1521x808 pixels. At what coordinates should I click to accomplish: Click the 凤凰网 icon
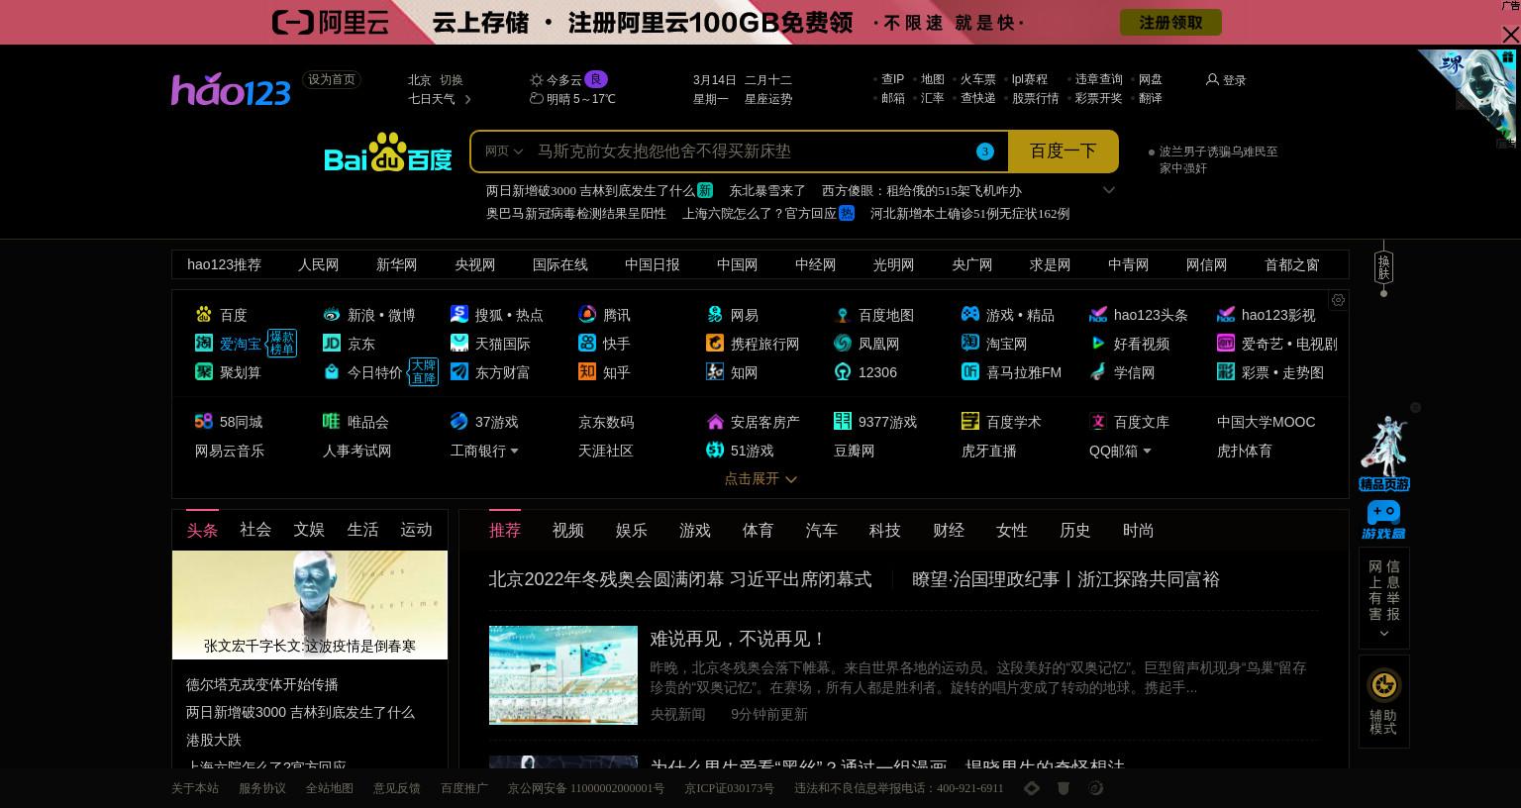click(843, 343)
